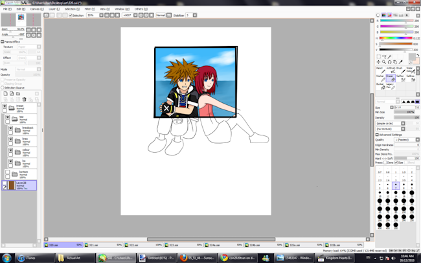
Task: Open the Filter menu
Action: (x=89, y=9)
